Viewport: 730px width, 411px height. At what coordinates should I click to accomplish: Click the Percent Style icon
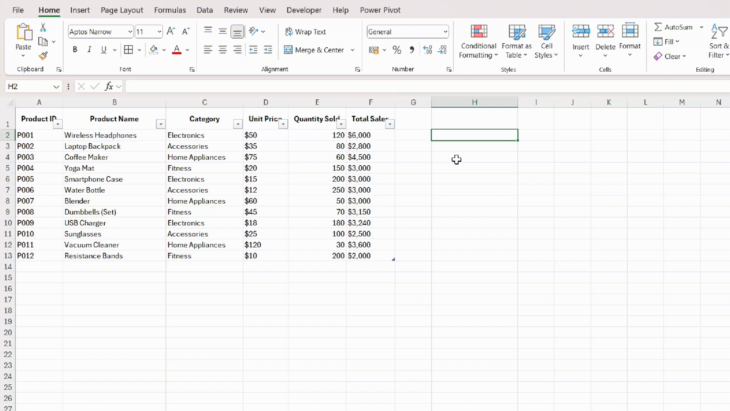[397, 50]
